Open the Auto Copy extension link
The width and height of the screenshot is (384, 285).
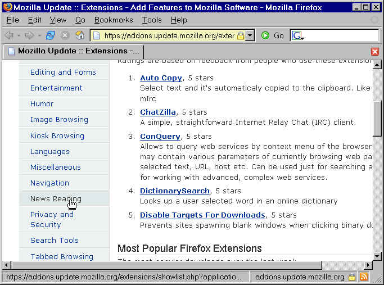coord(161,78)
